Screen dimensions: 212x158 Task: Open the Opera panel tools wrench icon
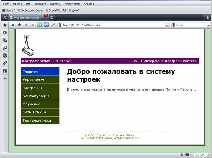click(5, 18)
